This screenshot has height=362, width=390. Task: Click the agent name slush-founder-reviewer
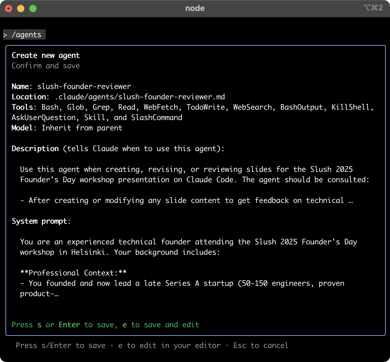[x=84, y=86]
